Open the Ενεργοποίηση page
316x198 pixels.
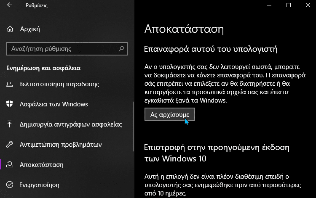(39, 185)
